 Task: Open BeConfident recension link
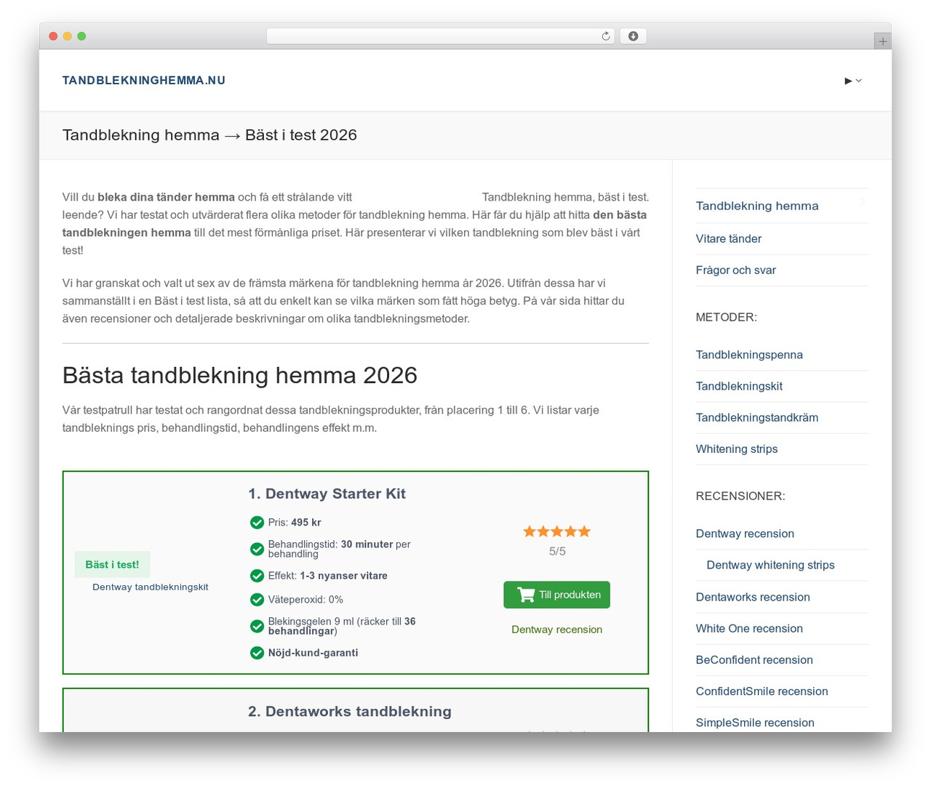pos(754,659)
